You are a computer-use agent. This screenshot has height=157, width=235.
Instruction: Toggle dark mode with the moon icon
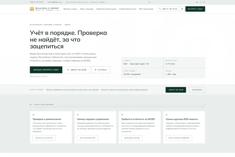149,2
